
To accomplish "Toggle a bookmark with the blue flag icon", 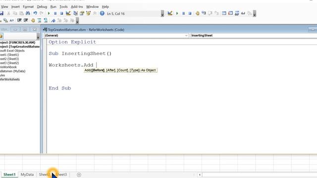I will (53, 20).
